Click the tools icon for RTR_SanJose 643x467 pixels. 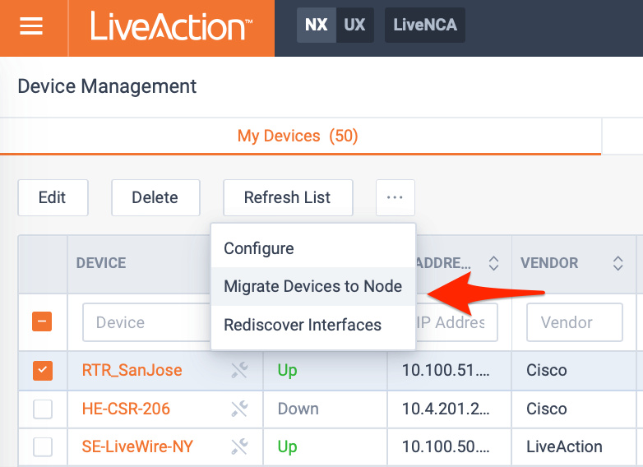[x=239, y=370]
